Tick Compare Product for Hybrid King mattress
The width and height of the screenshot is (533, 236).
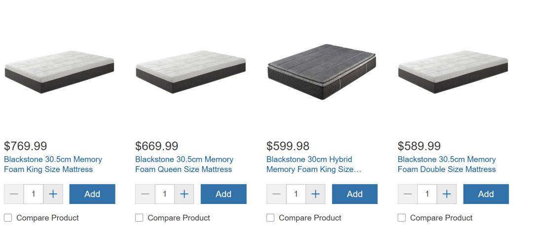coord(270,218)
